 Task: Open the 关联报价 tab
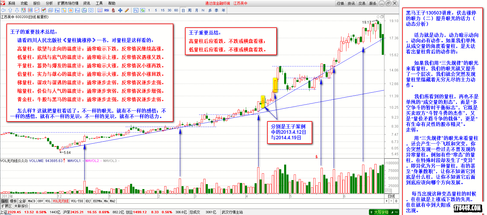(x=21, y=206)
